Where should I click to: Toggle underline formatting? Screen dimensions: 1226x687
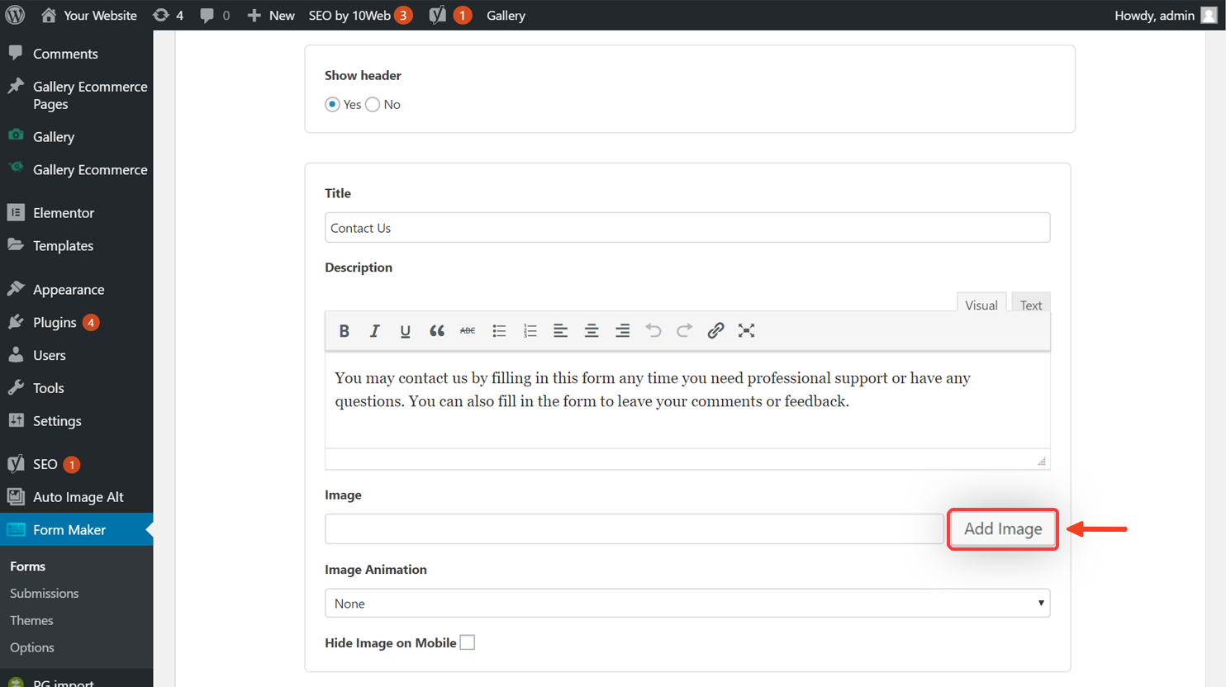click(x=405, y=330)
